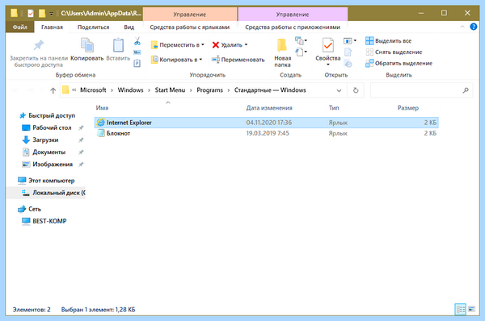The height and width of the screenshot is (321, 485).
Task: Click Programs in the address breadcrumb
Action: [209, 90]
